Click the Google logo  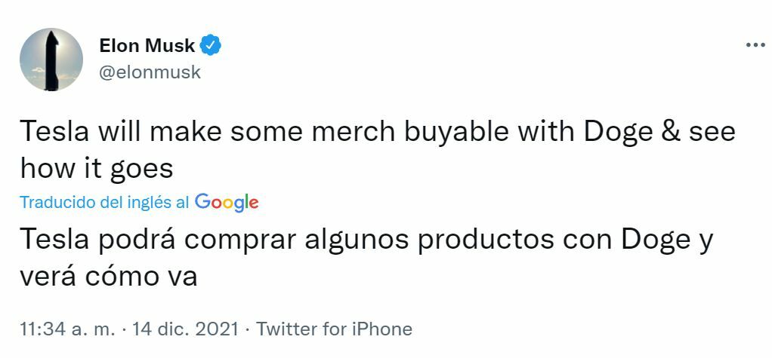227,202
